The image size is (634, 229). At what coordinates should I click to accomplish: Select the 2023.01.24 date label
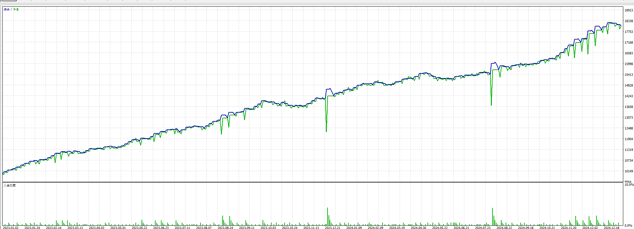point(32,228)
